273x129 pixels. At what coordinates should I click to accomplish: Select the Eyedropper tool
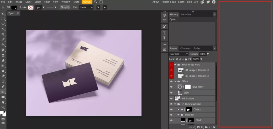pyautogui.click(x=3, y=39)
